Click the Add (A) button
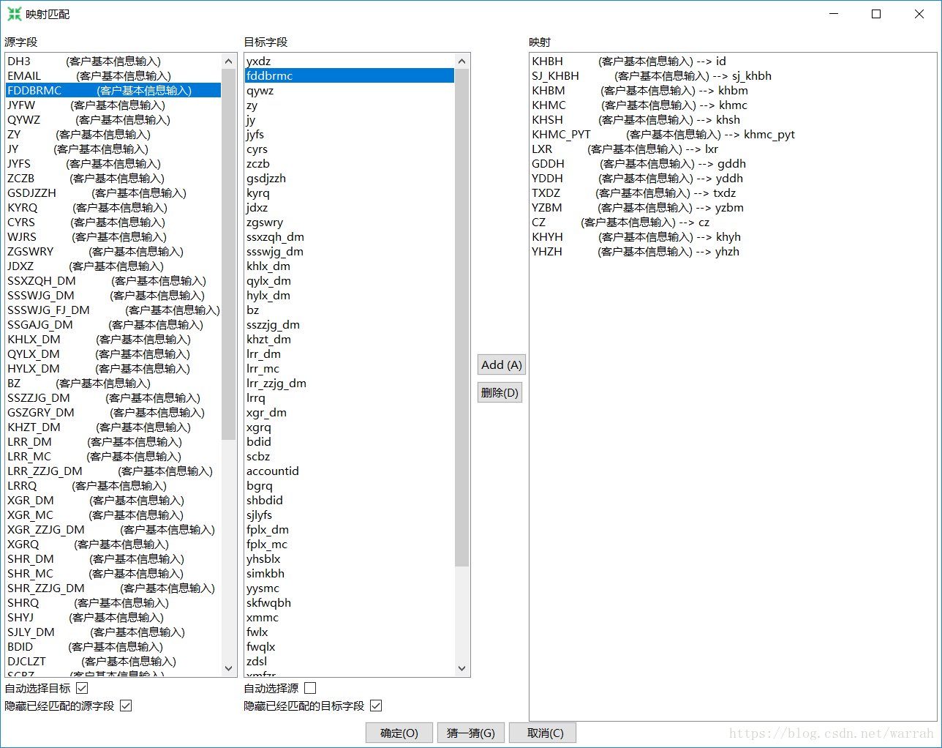The height and width of the screenshot is (748, 942). click(501, 364)
